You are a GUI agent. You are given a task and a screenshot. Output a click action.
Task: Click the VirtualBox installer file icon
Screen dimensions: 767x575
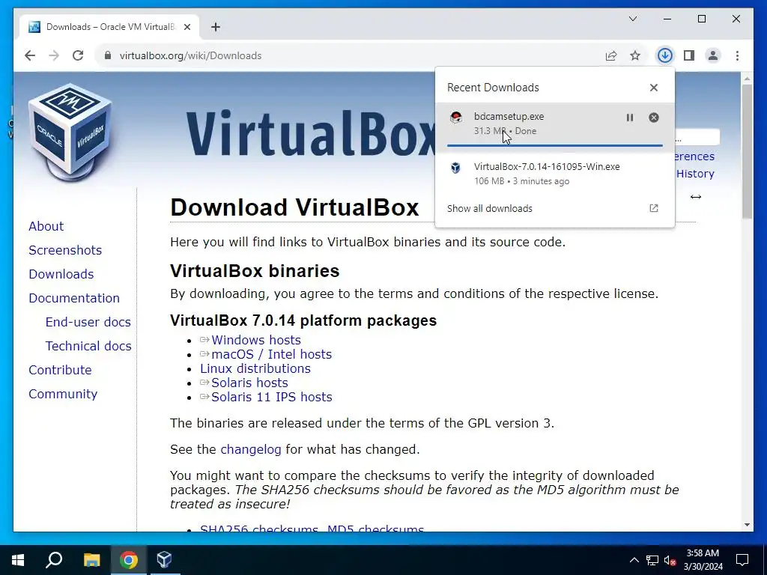pos(456,168)
